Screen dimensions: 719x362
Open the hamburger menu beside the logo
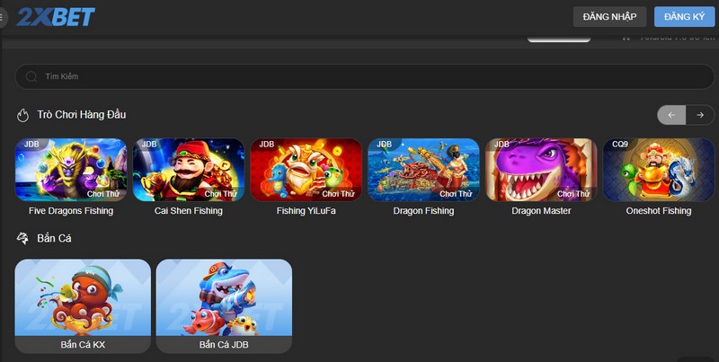(3, 17)
